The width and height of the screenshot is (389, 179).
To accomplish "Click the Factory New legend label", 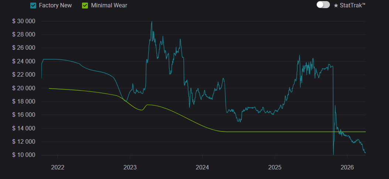I will pos(55,6).
